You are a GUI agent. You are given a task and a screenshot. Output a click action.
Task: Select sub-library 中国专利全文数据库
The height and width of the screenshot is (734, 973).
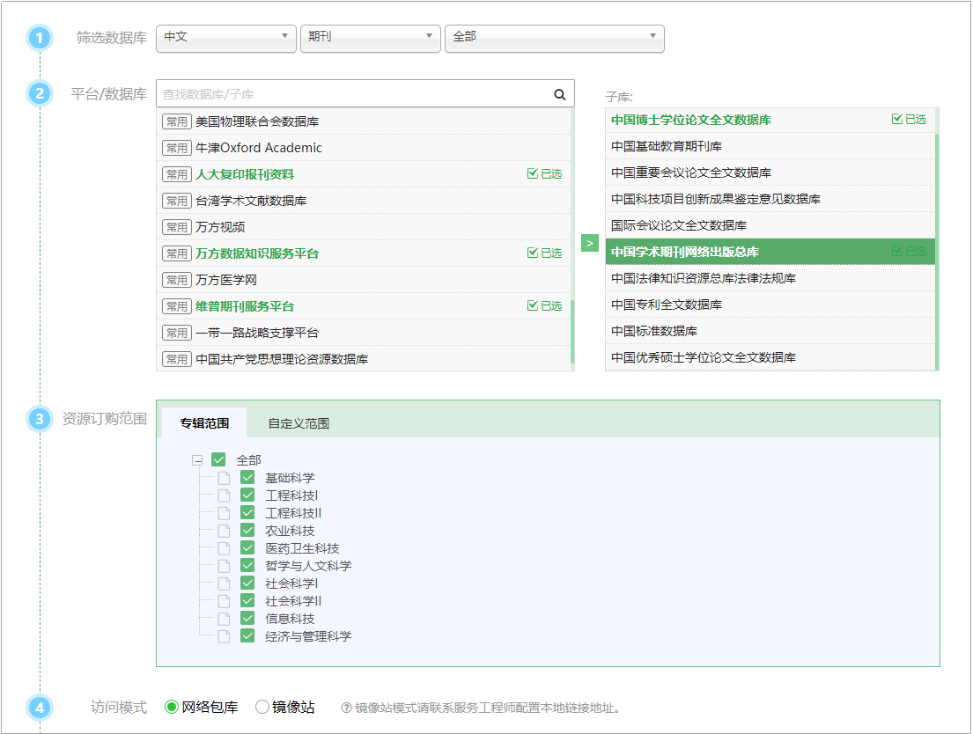pyautogui.click(x=770, y=305)
